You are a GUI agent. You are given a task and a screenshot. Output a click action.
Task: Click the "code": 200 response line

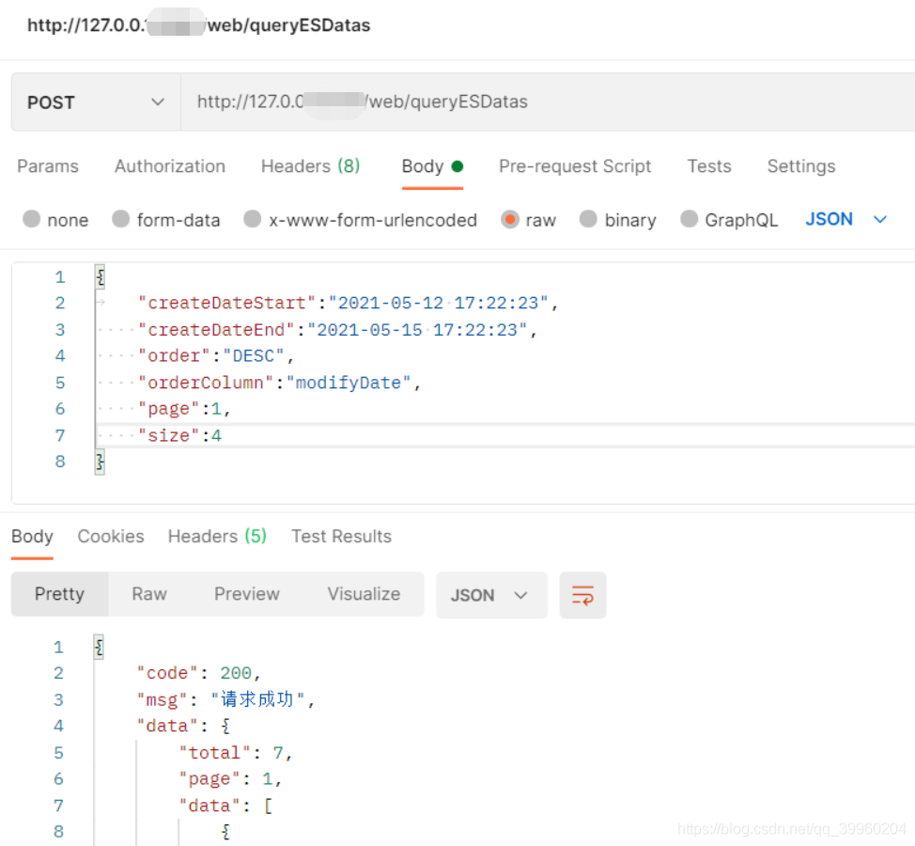198,673
